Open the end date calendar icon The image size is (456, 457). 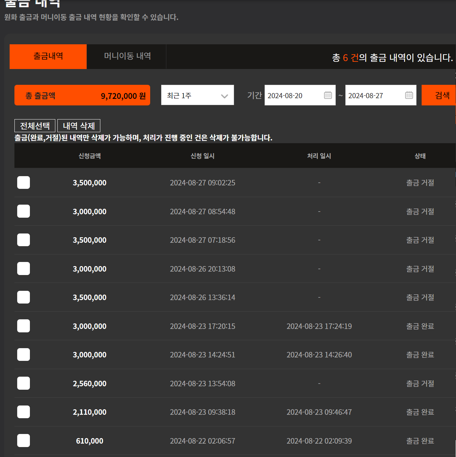tap(409, 95)
